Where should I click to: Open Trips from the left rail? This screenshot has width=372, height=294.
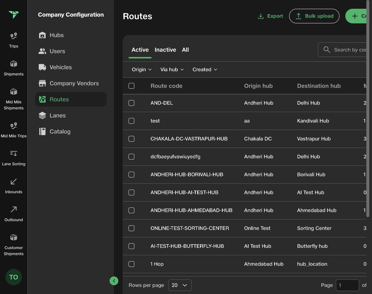click(14, 40)
